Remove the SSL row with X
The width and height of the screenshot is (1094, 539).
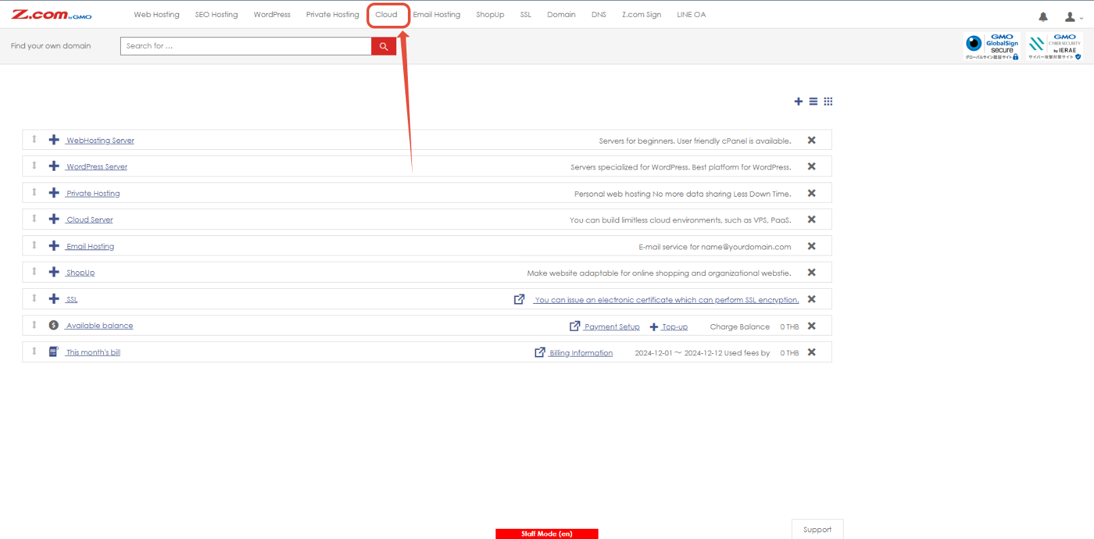pos(812,299)
